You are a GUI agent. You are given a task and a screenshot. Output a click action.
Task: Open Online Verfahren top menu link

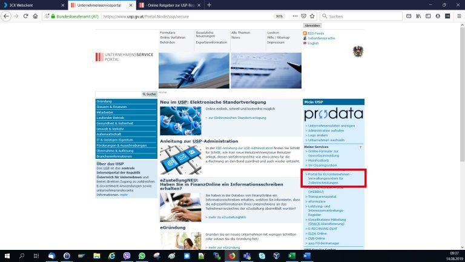pyautogui.click(x=173, y=38)
